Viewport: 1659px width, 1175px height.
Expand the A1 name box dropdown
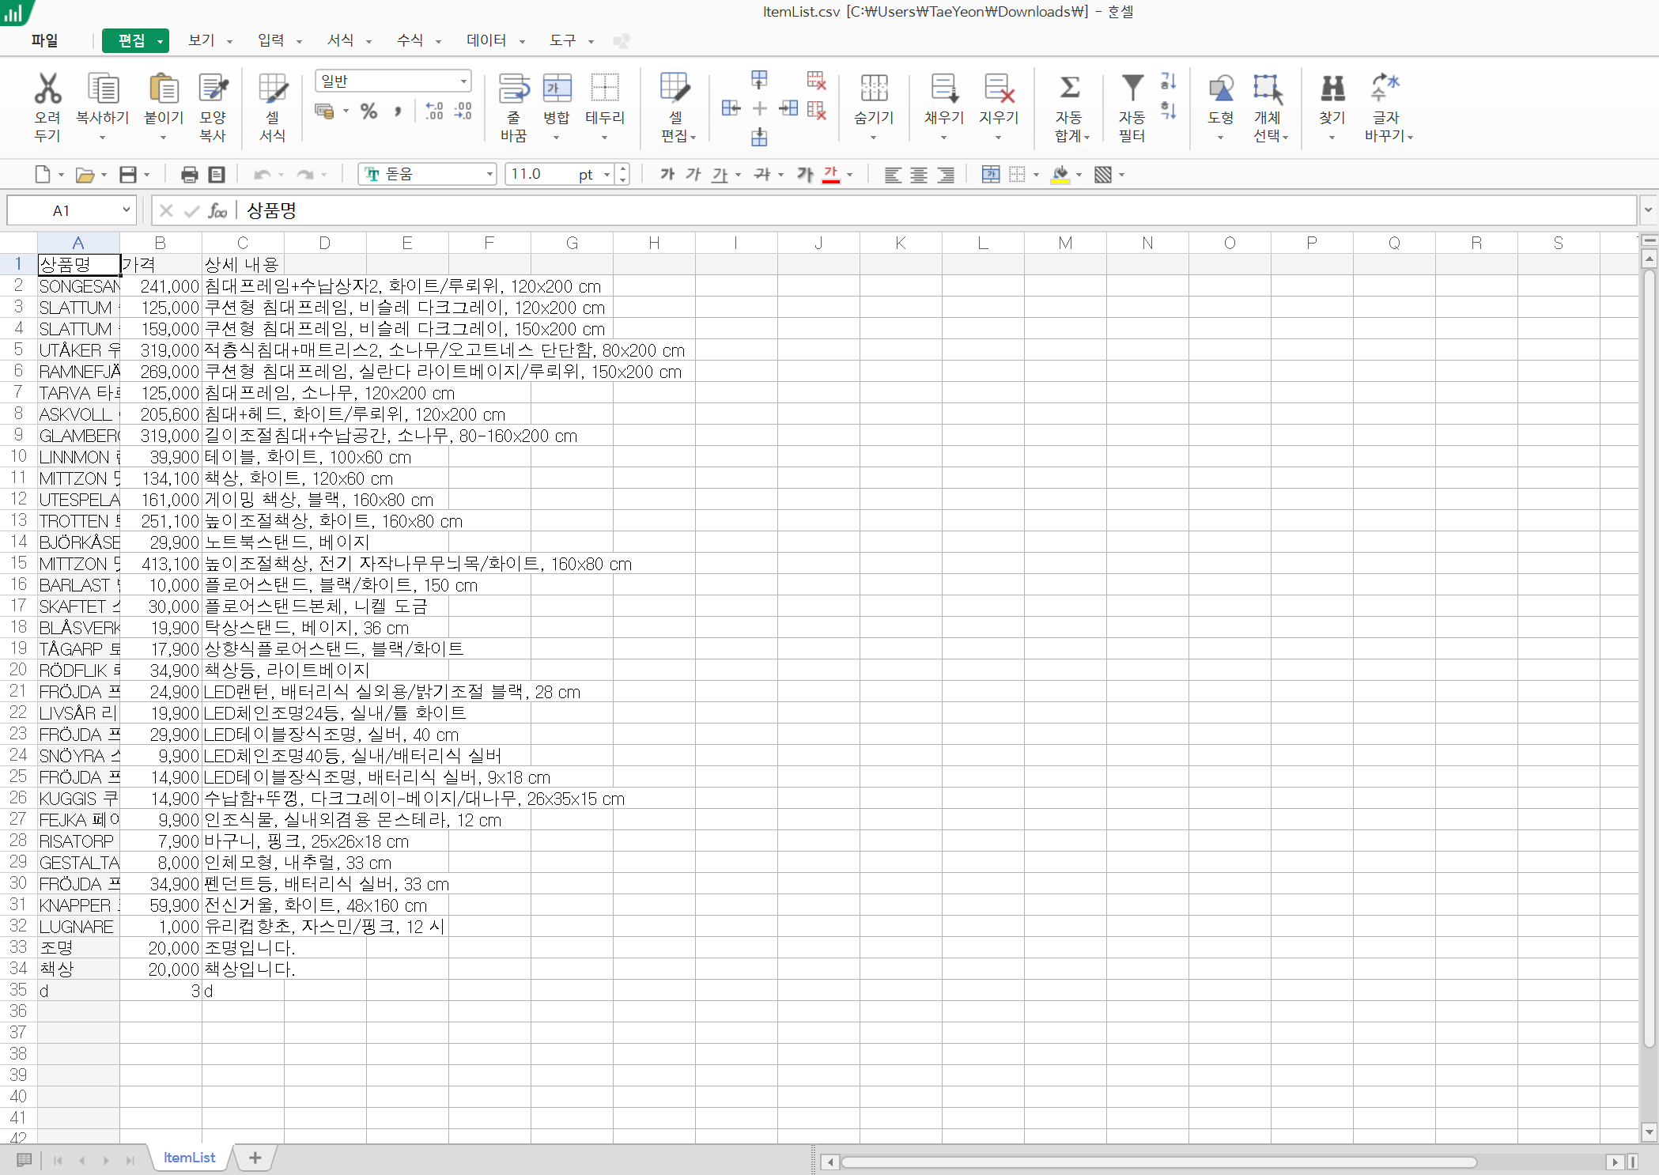pos(126,210)
